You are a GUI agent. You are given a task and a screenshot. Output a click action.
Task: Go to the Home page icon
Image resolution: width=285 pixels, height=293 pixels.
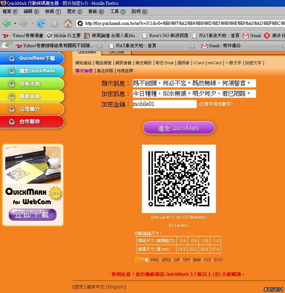click(x=68, y=24)
